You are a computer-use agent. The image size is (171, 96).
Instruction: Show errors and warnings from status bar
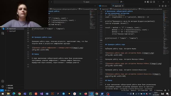7,90
